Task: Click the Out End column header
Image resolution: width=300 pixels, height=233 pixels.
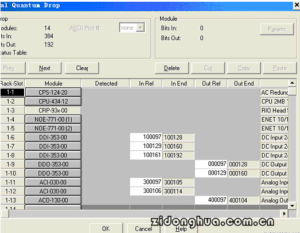Action: coord(244,83)
